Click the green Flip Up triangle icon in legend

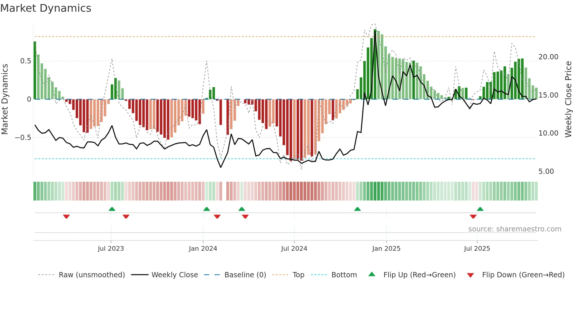pos(372,274)
